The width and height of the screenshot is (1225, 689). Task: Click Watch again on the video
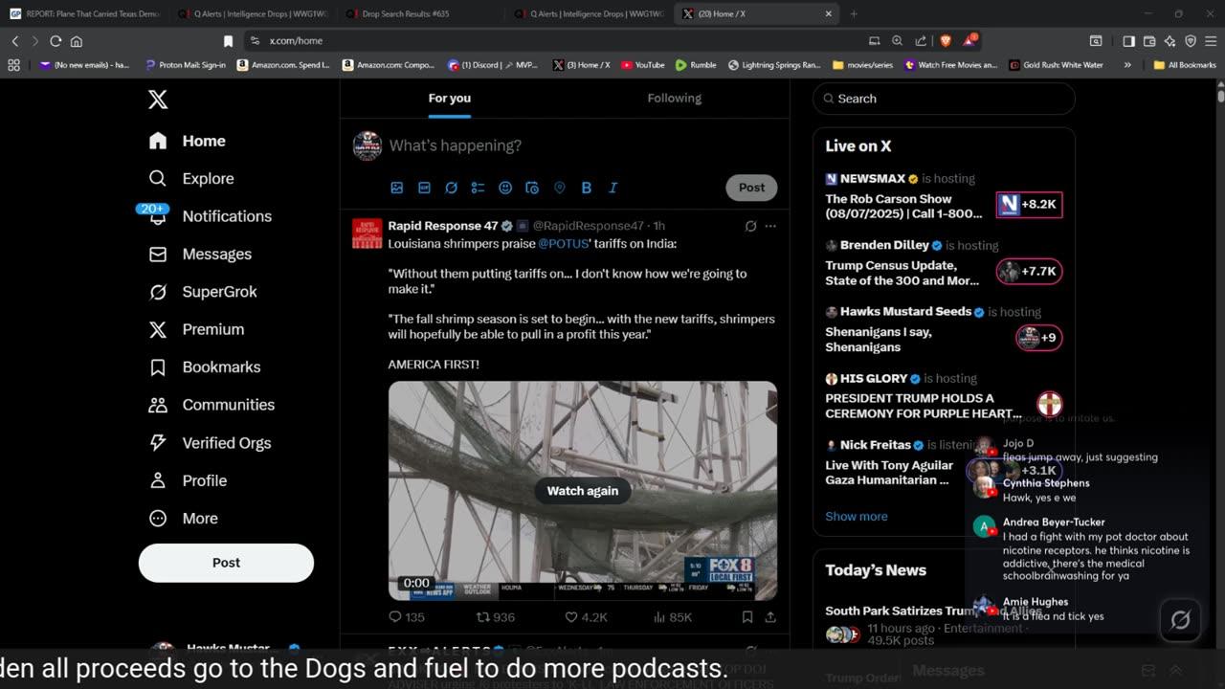pyautogui.click(x=582, y=491)
